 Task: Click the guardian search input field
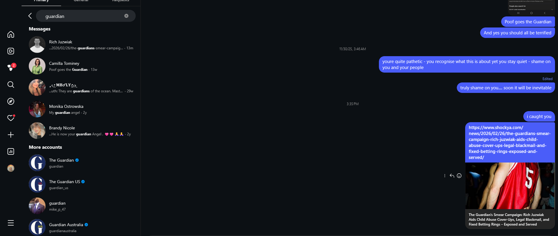81,16
